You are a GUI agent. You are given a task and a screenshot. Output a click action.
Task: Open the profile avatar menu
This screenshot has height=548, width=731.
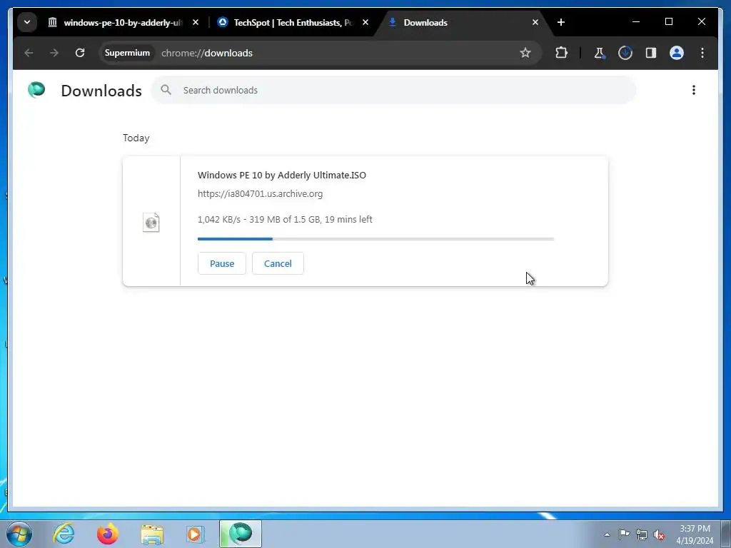coord(677,53)
